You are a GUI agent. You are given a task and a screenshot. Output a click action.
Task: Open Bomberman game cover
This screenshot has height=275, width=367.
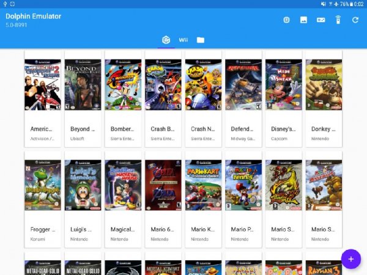[x=123, y=85]
